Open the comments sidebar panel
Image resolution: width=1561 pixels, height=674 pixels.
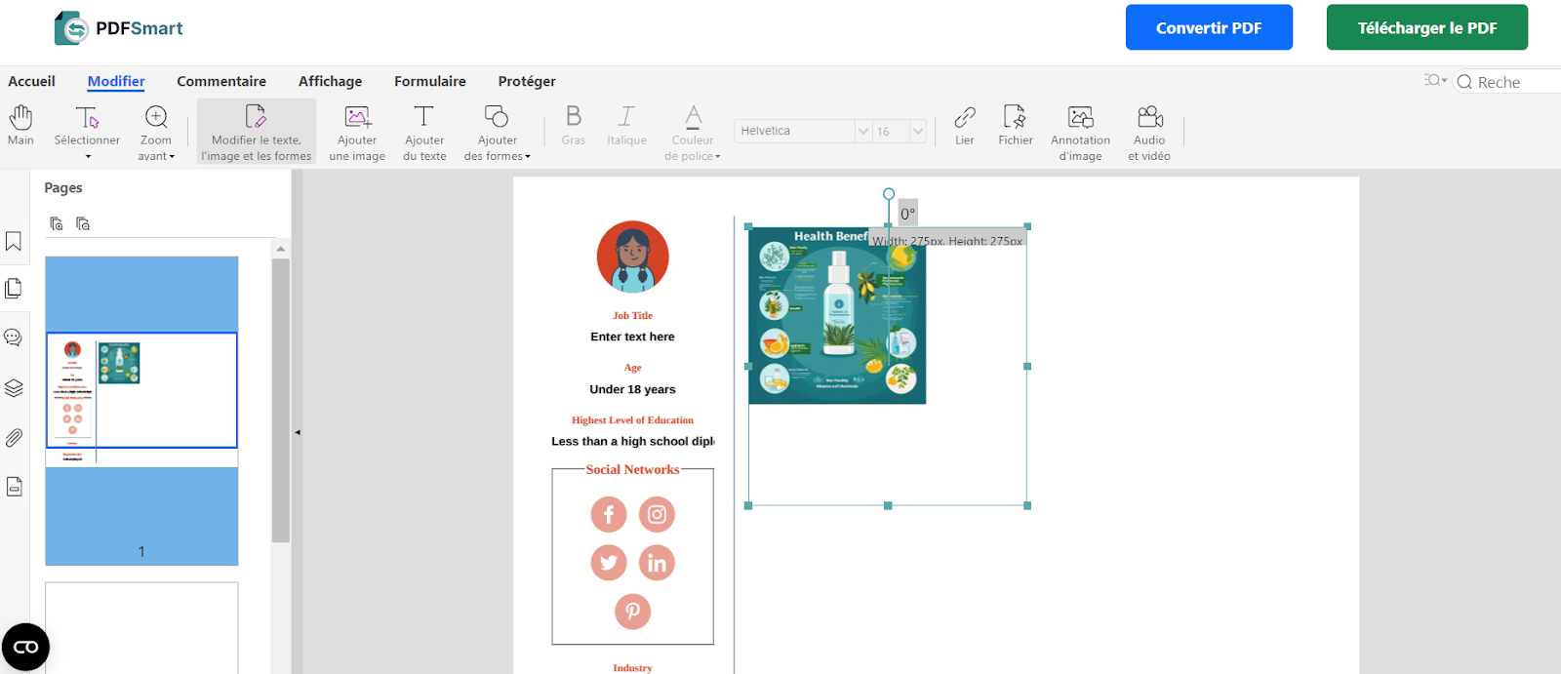(14, 337)
